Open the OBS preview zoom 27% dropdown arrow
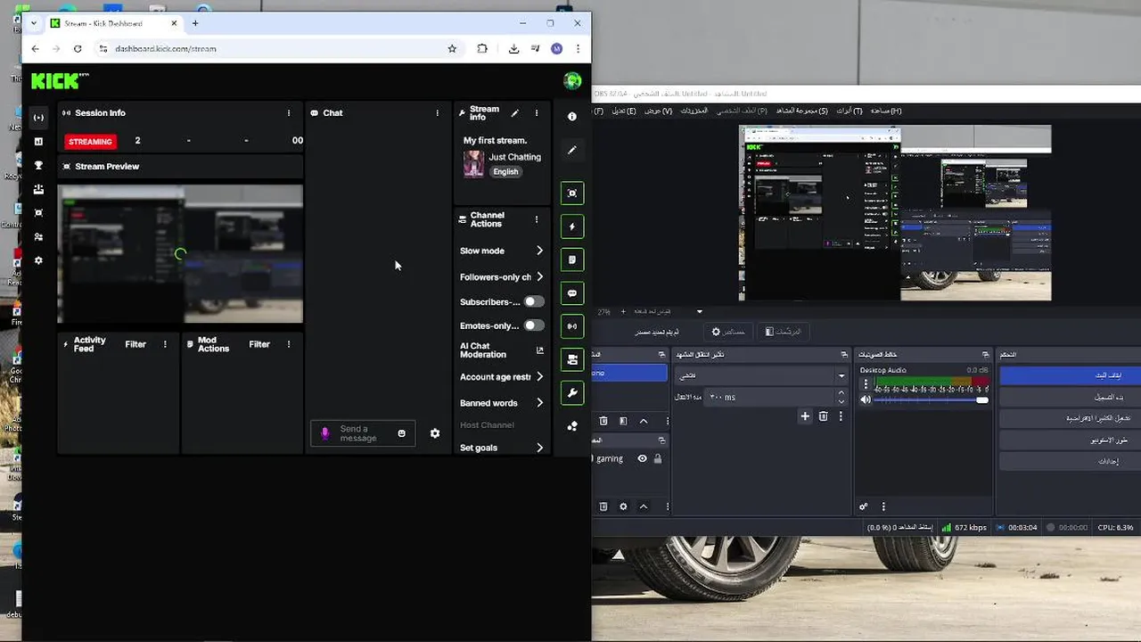This screenshot has width=1141, height=642. click(x=700, y=311)
